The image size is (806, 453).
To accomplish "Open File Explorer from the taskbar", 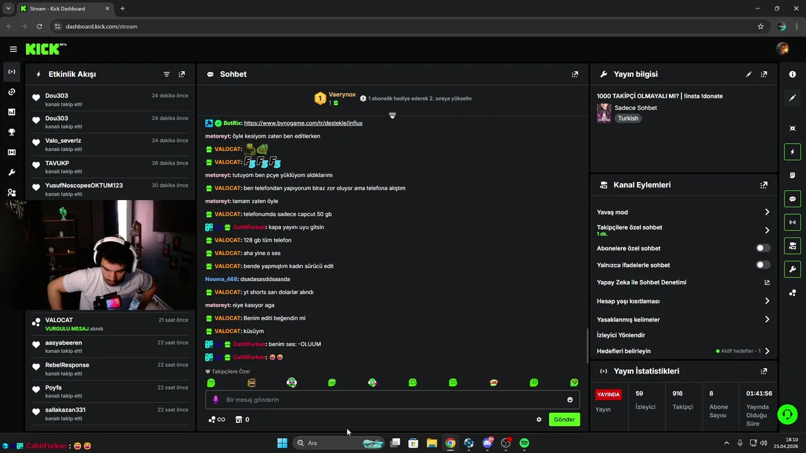I will tap(431, 443).
